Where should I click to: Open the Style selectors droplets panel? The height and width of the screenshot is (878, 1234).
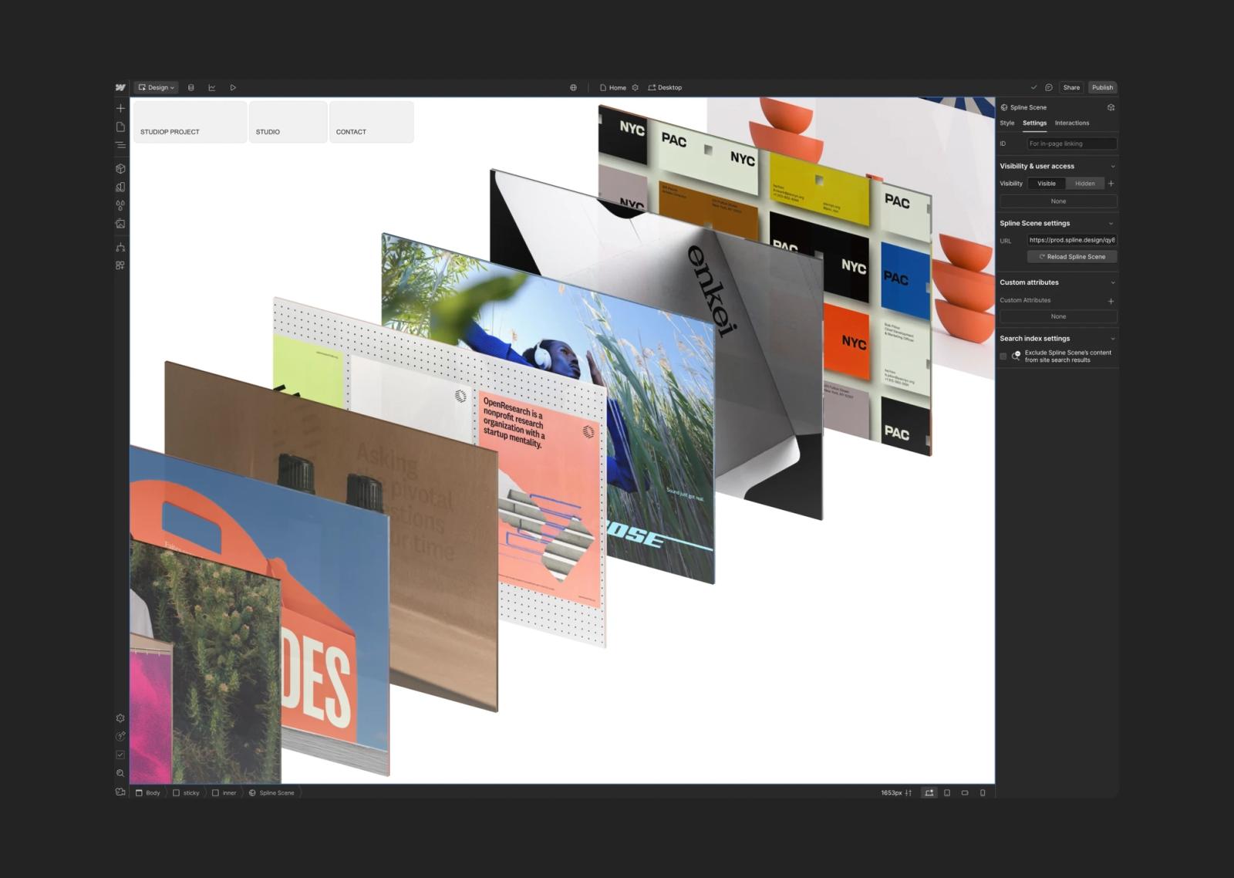120,205
